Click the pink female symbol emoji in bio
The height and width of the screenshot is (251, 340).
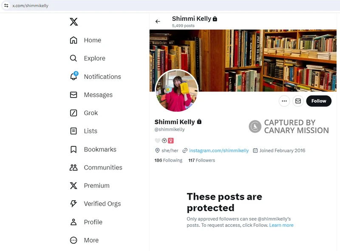coord(171,141)
